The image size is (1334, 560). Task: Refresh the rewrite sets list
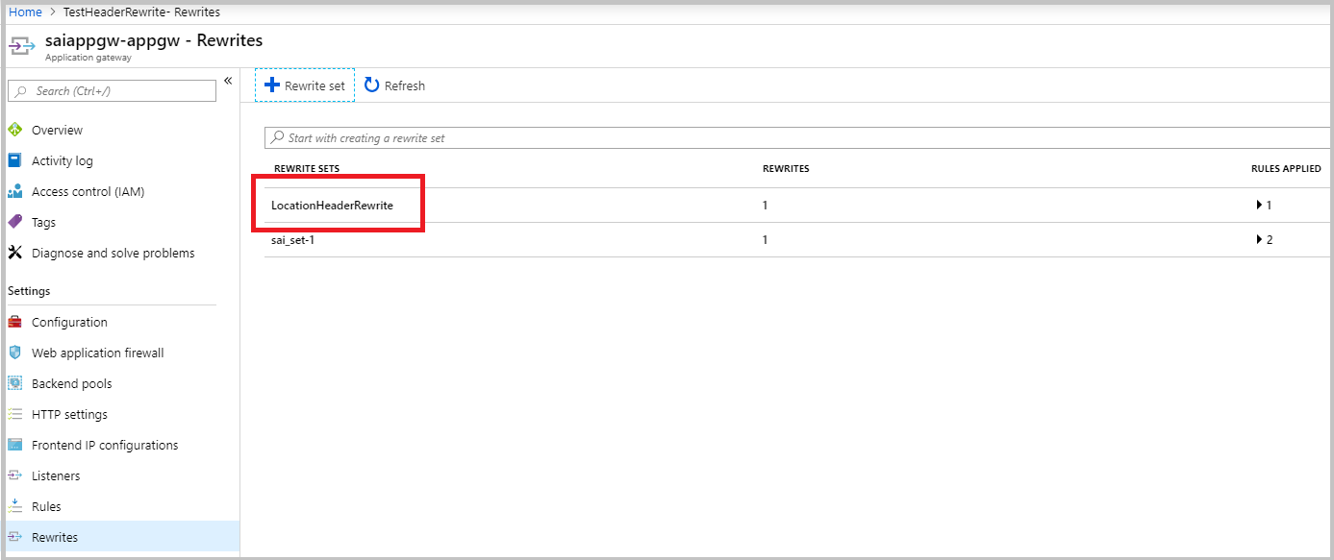pos(394,85)
